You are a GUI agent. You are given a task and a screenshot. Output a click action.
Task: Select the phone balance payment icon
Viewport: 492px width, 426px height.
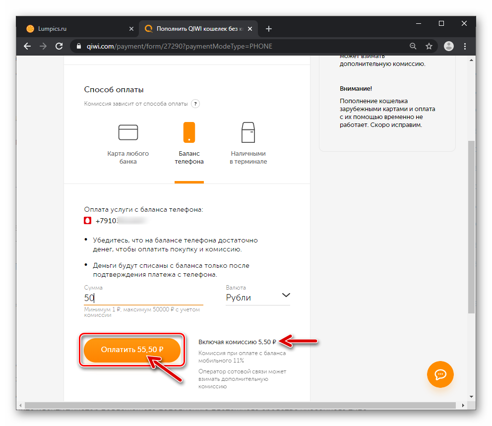click(189, 132)
